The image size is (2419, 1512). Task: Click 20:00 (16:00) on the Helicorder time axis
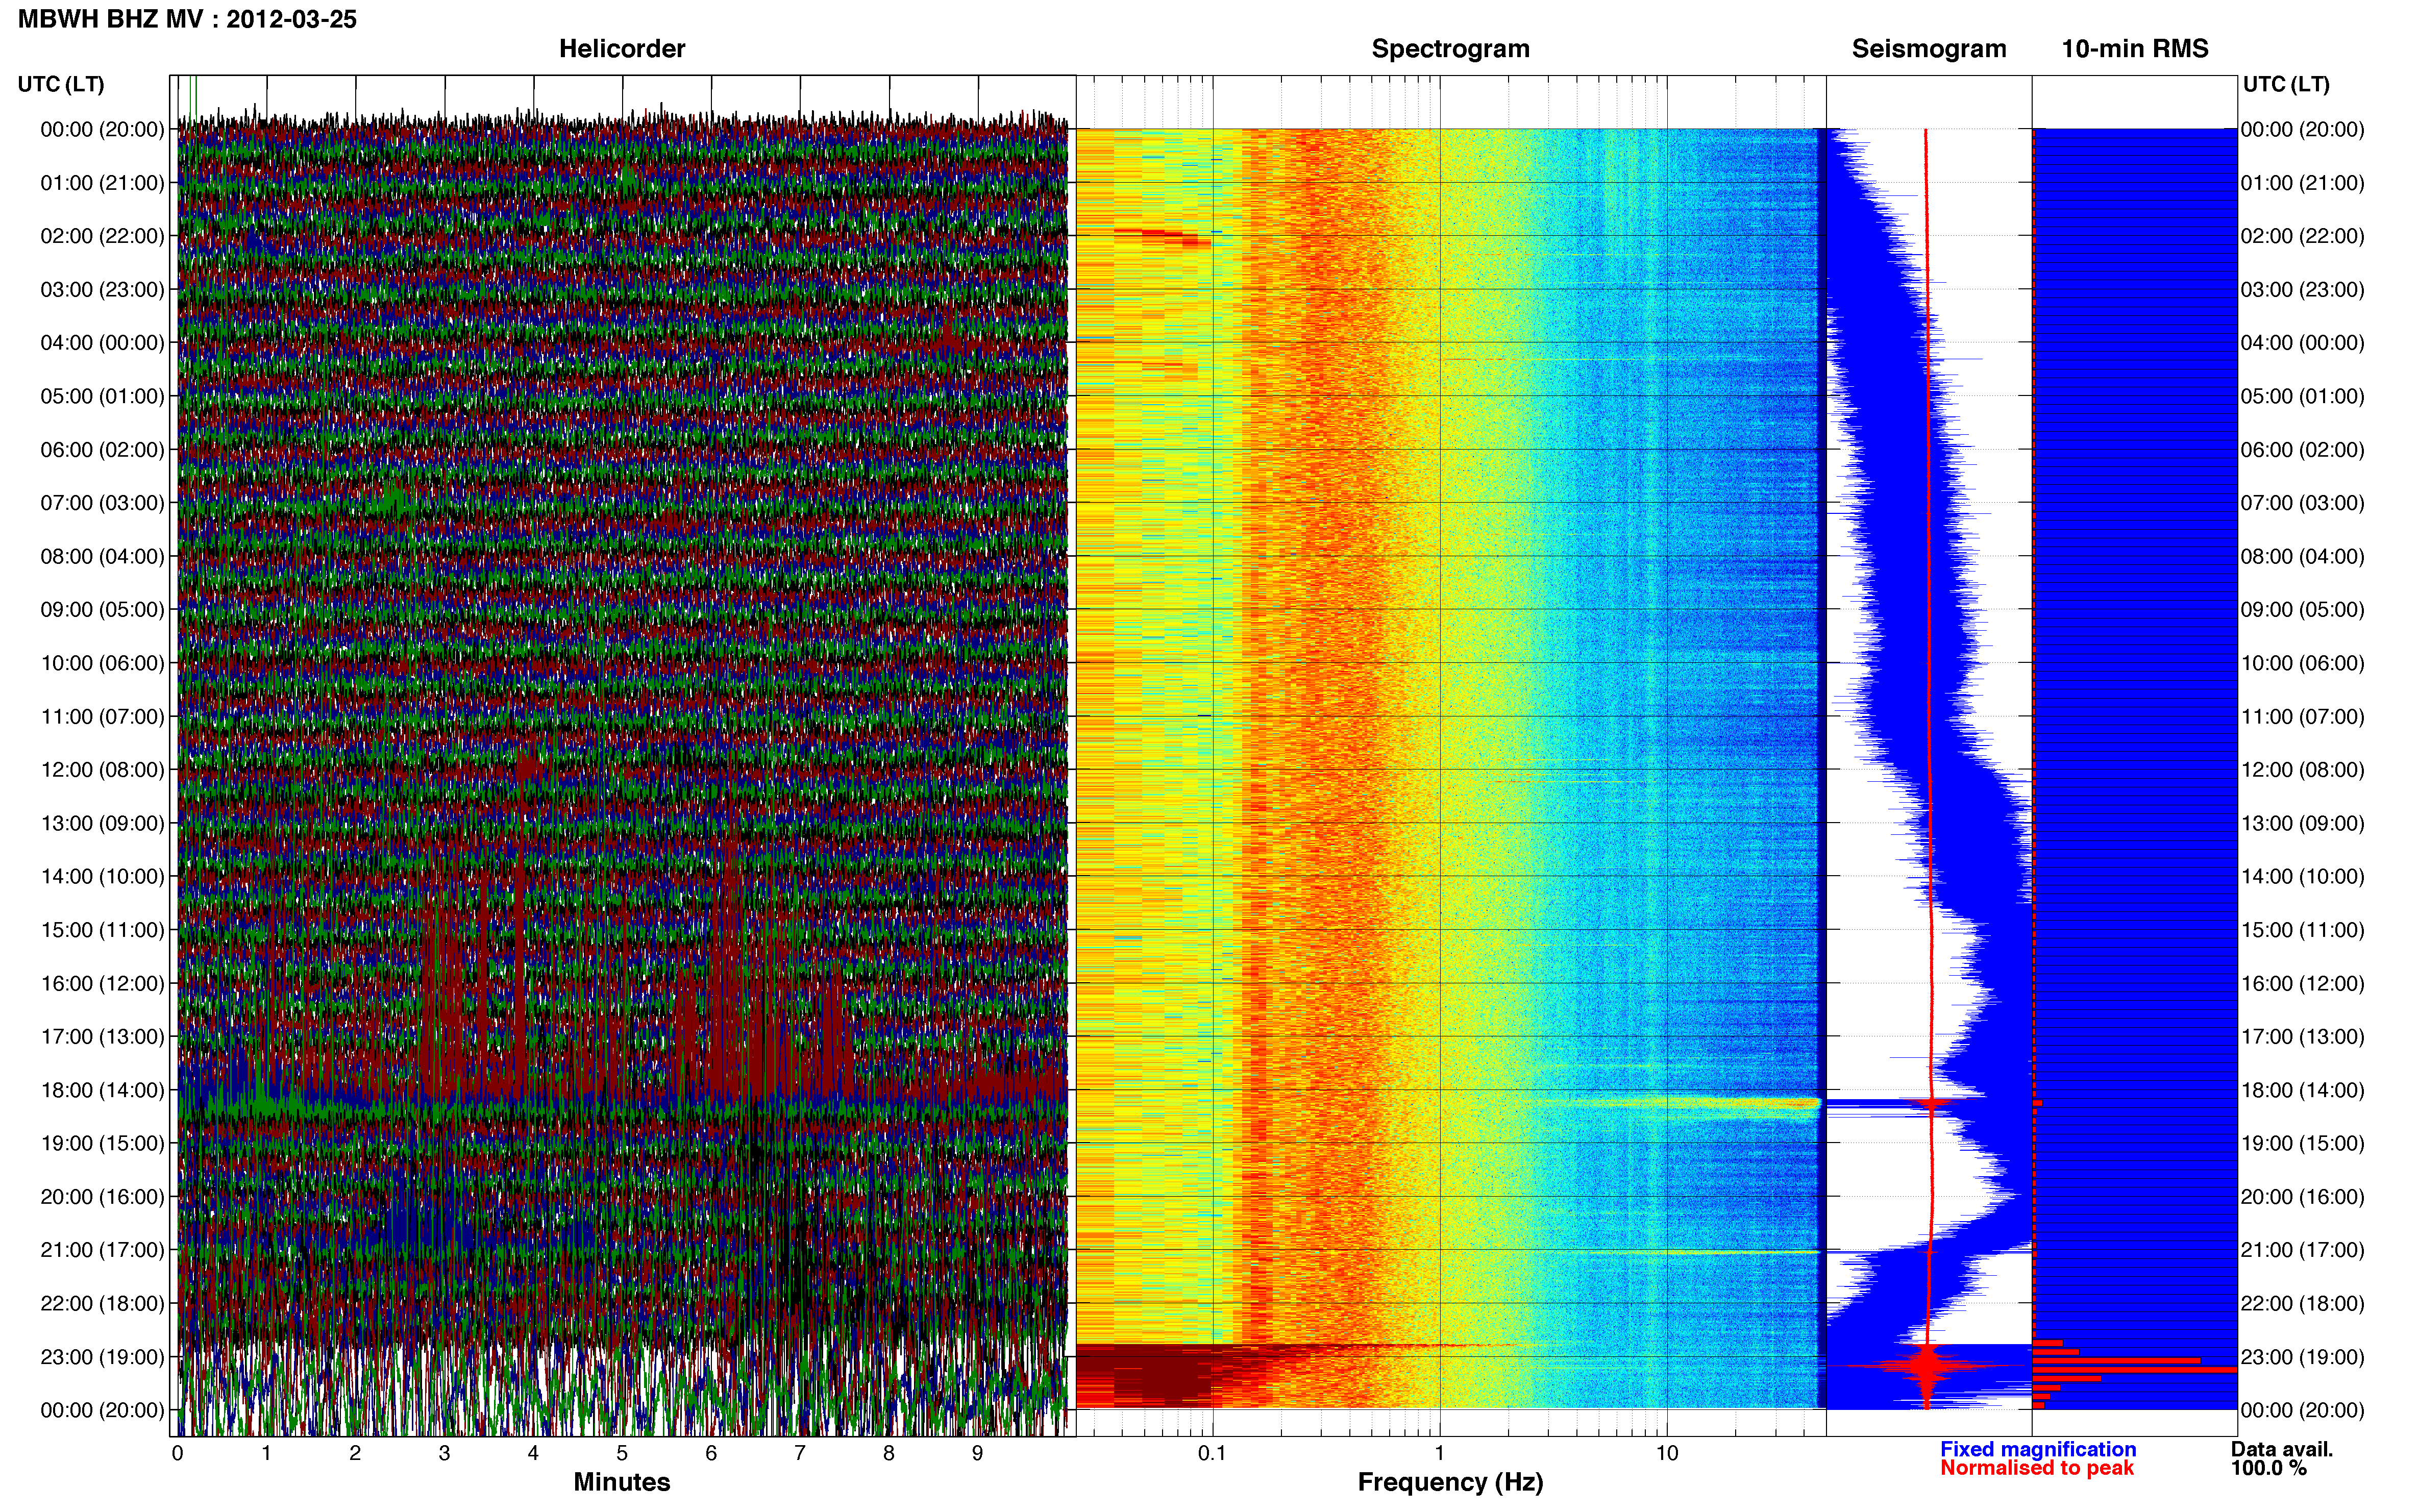pos(102,1197)
